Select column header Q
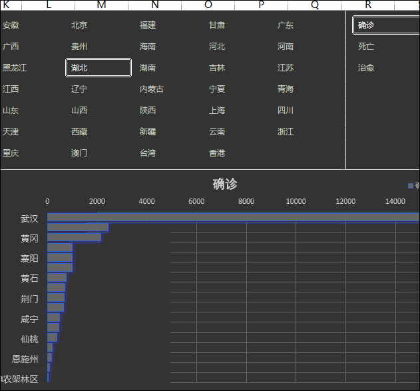The image size is (420, 391). pos(315,5)
